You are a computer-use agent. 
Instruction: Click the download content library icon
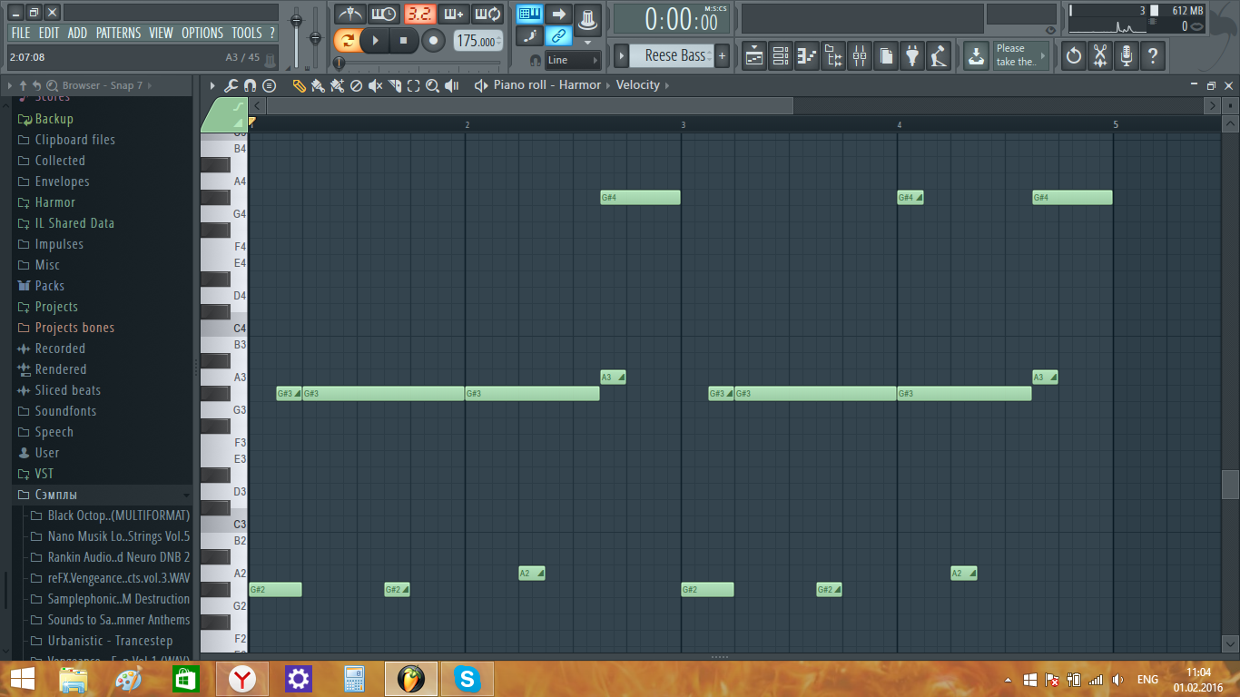pos(976,56)
